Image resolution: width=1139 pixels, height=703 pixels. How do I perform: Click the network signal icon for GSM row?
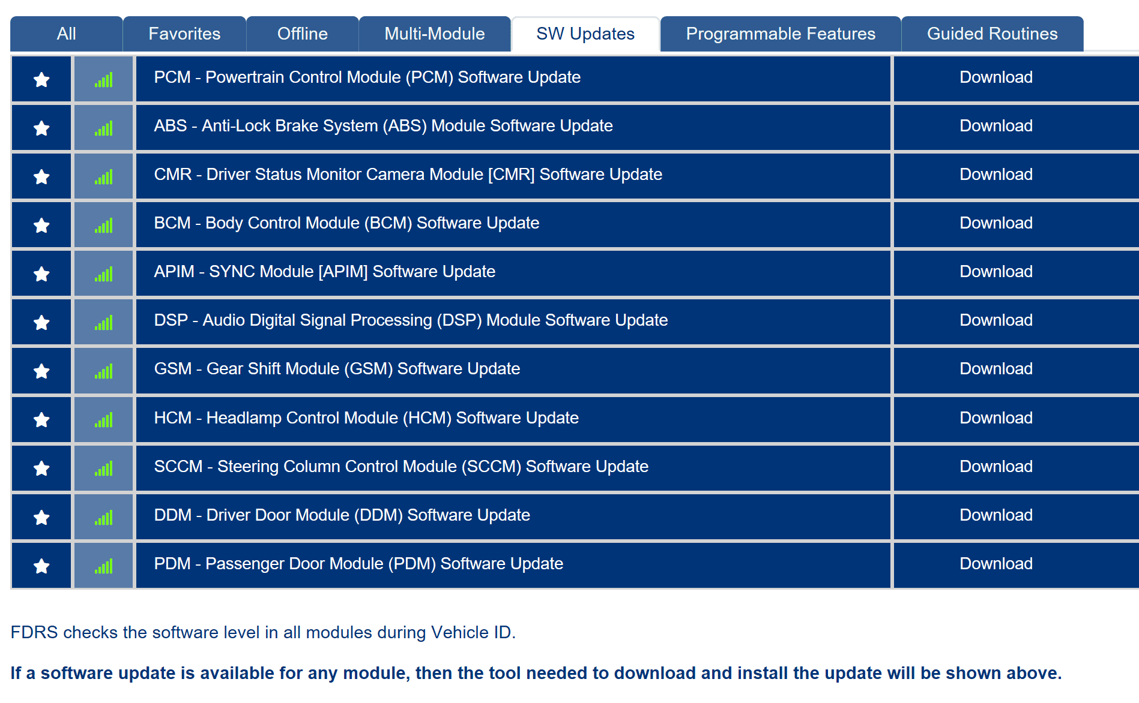click(x=103, y=371)
